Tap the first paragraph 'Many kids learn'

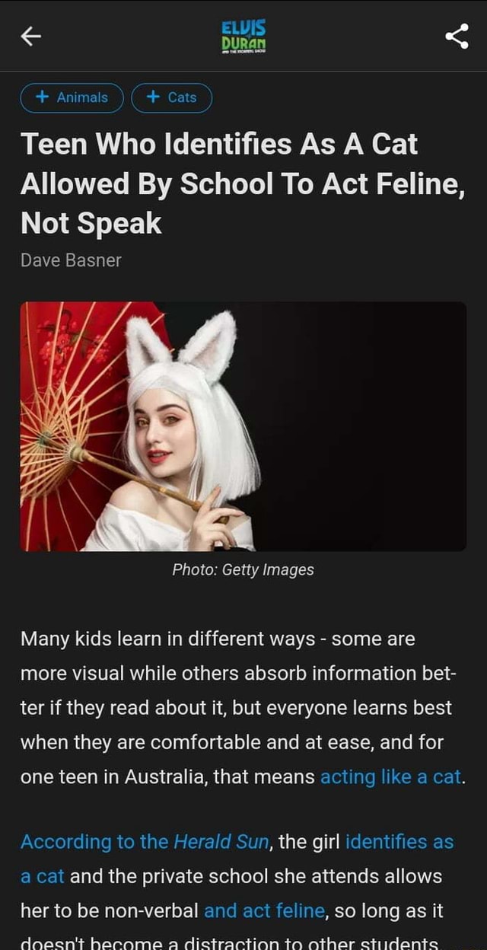243,708
